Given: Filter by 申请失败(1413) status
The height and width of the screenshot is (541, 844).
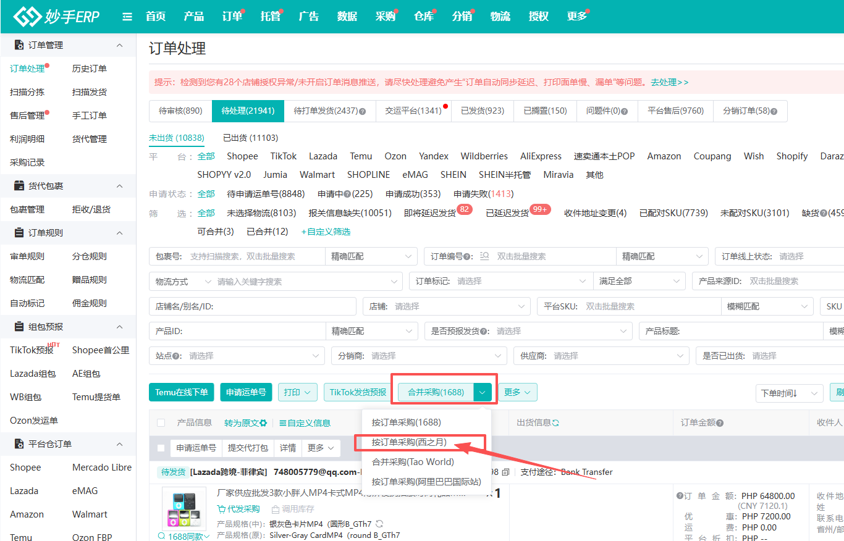Looking at the screenshot, I should 483,194.
